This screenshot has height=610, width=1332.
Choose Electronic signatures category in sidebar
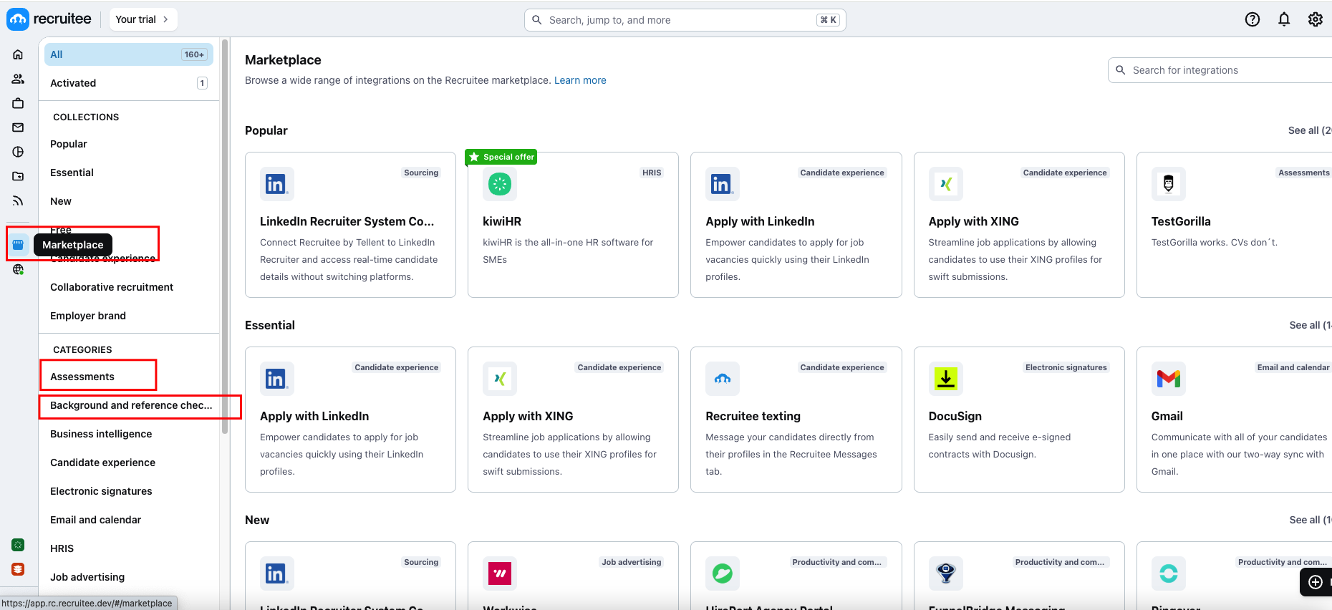tap(101, 491)
